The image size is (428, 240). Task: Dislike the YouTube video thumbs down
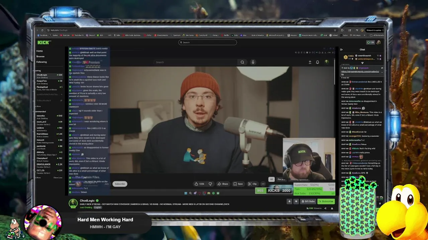click(x=210, y=184)
